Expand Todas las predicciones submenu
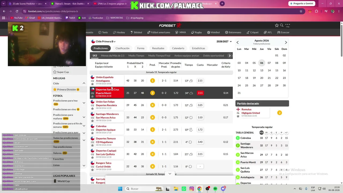The height and width of the screenshot is (193, 343). 84,140
